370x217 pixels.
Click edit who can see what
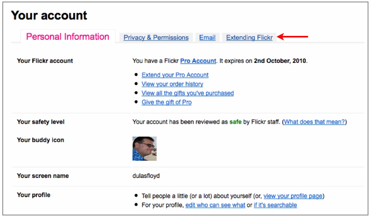click(x=215, y=205)
